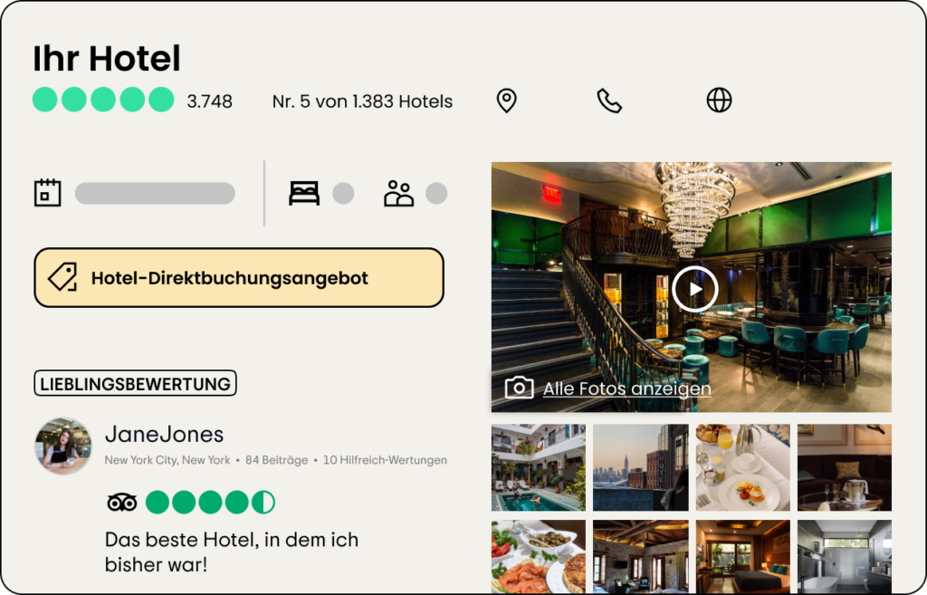The image size is (927, 595).
Task: Open the hotel website globe icon
Action: pos(719,100)
